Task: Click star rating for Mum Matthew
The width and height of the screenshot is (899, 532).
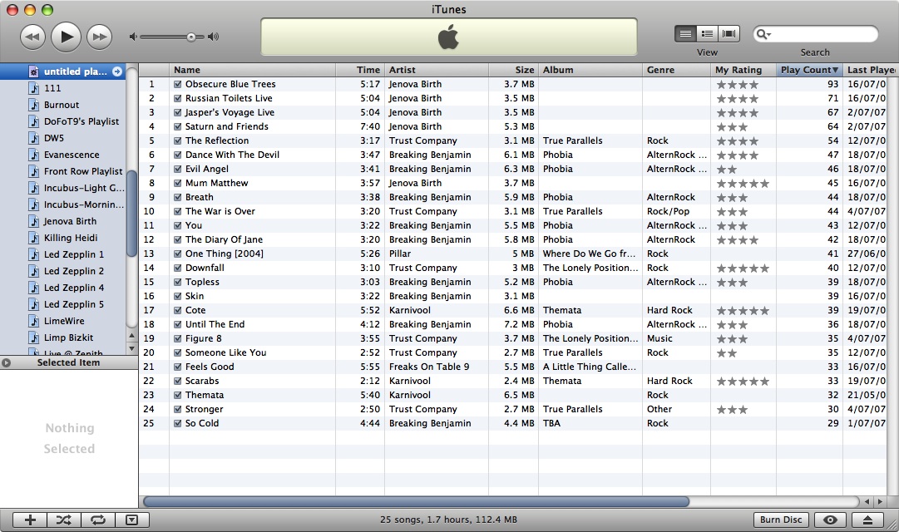Action: 743,184
